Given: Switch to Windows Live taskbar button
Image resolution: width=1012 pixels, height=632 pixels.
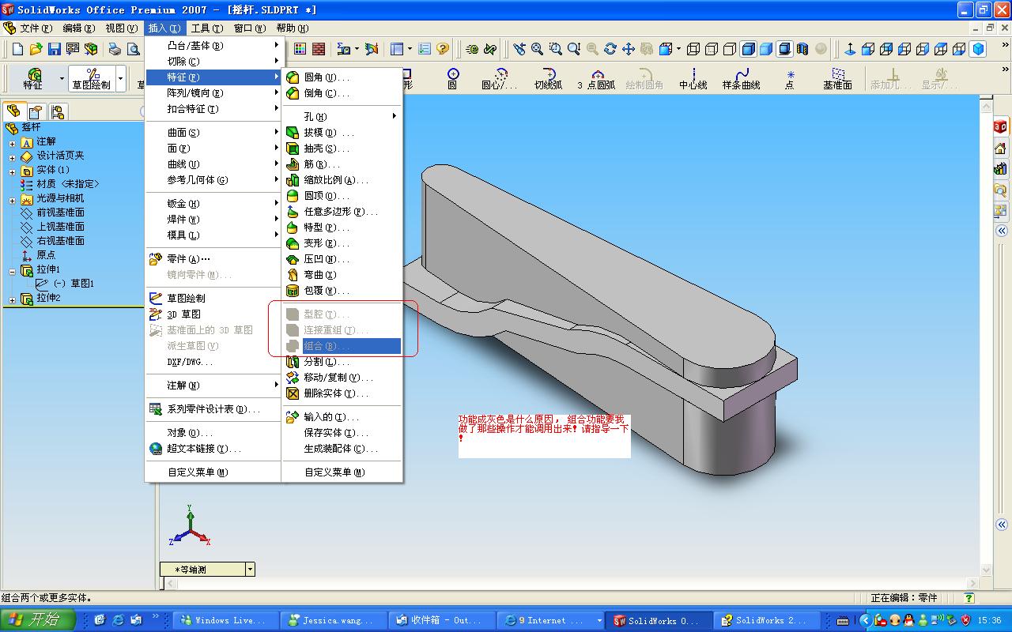Looking at the screenshot, I should coord(226,620).
